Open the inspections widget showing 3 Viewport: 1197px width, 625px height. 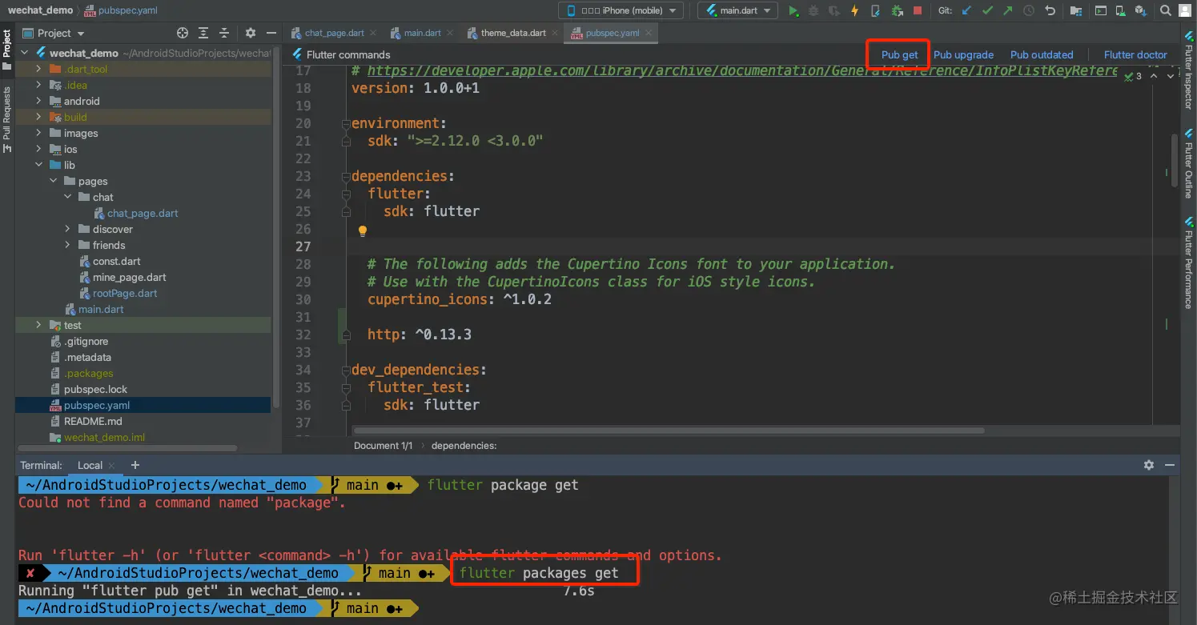[x=1133, y=76]
